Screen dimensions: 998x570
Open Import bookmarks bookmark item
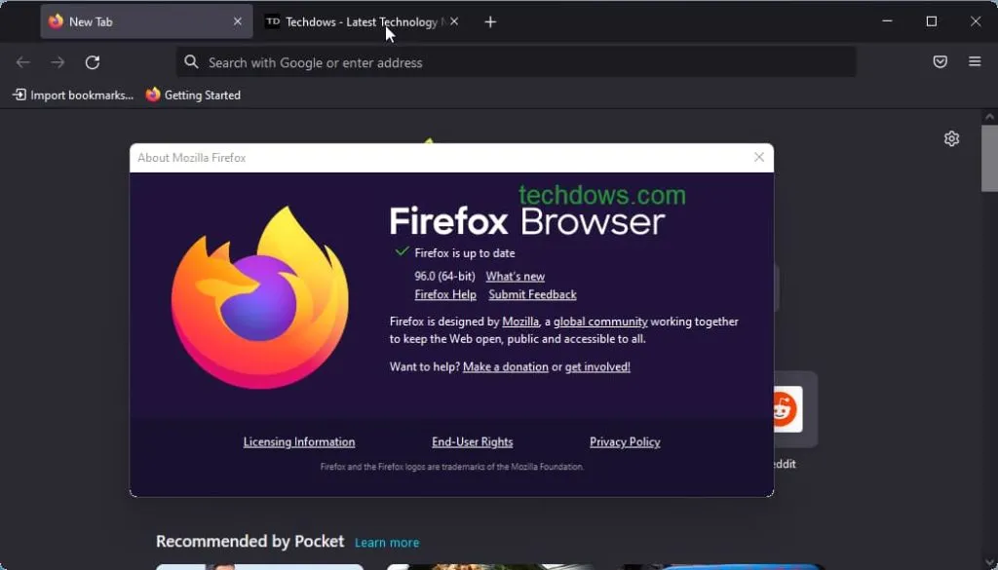pyautogui.click(x=73, y=95)
